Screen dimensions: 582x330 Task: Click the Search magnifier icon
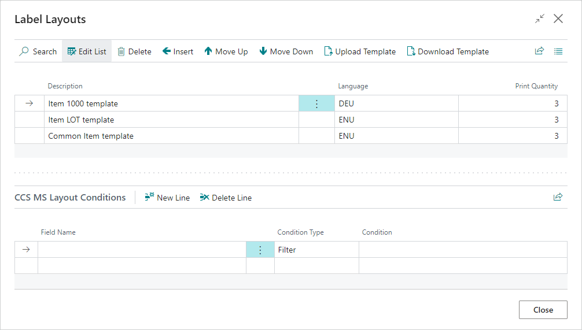tap(24, 51)
